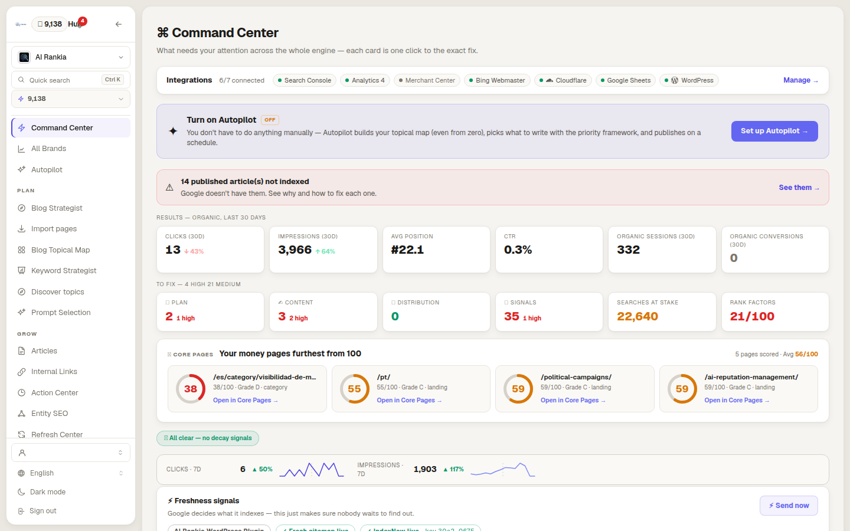
Task: Click the Import pages download icon
Action: click(x=21, y=229)
